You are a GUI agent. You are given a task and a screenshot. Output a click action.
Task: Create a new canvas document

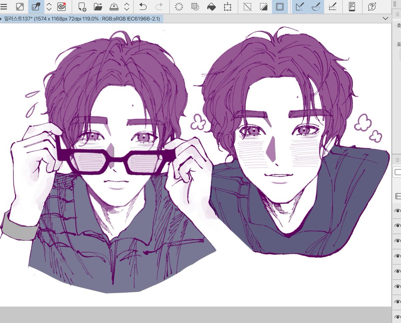82,6
